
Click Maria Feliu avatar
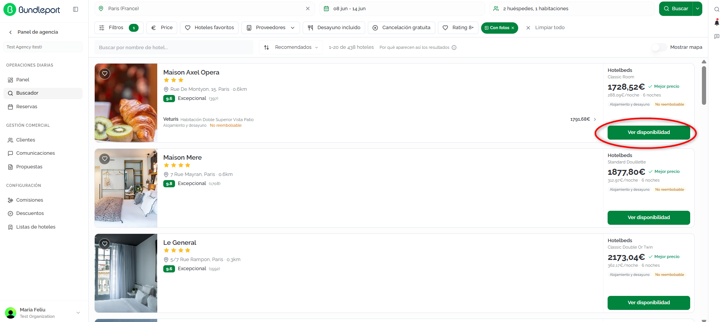coord(11,313)
